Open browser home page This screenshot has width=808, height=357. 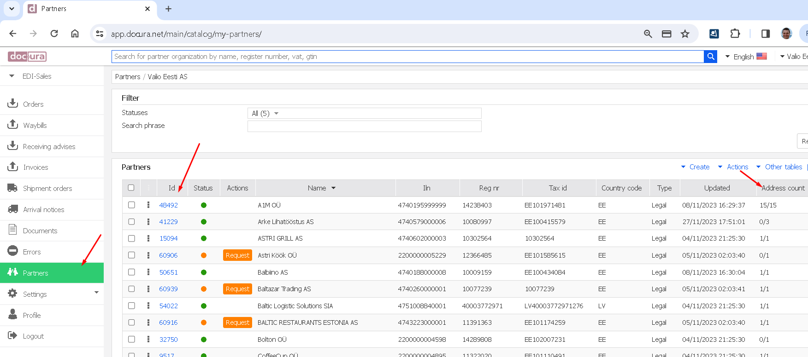[x=75, y=34]
